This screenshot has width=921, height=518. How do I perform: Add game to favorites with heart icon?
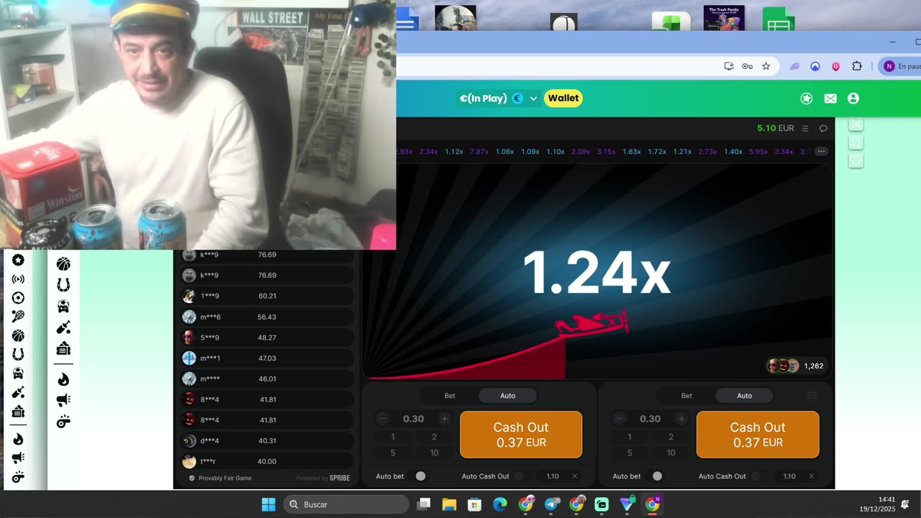[x=856, y=161]
